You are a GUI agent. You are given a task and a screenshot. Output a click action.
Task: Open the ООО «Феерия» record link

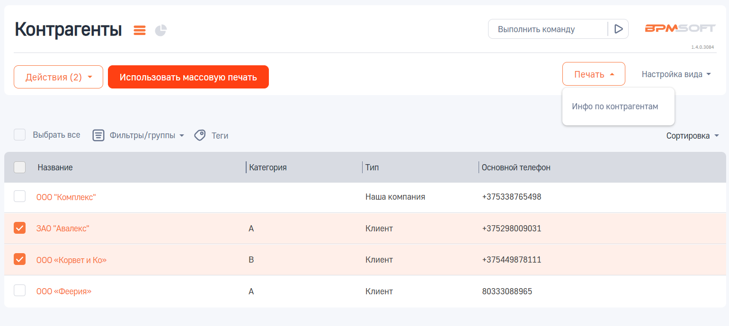tap(64, 291)
